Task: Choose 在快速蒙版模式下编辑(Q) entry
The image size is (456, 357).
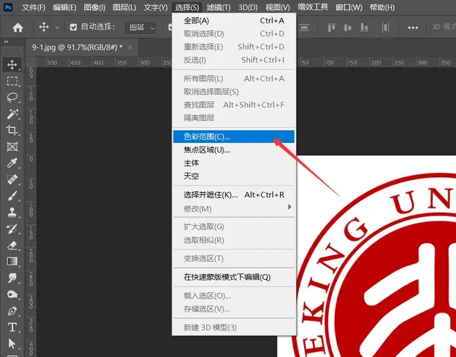Action: click(234, 277)
